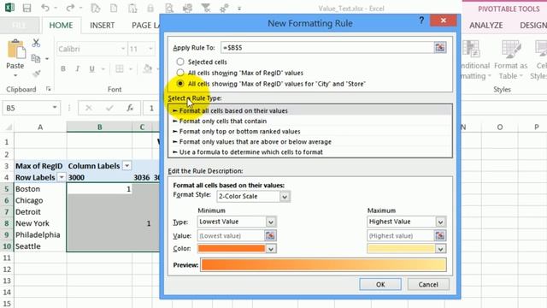Pick the orange Minimum color swatch
The width and height of the screenshot is (547, 308).
coord(232,249)
